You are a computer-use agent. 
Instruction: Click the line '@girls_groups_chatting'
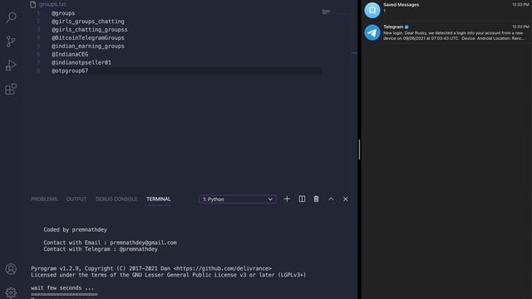(88, 22)
